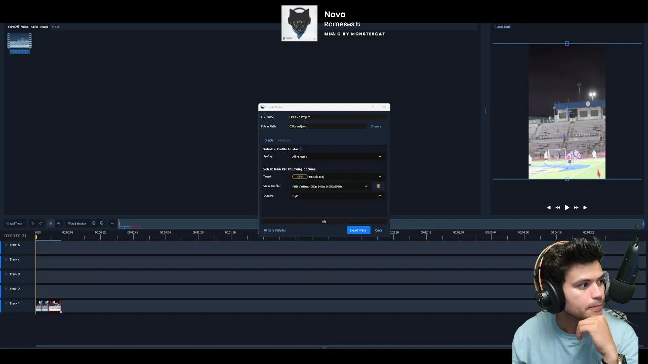The width and height of the screenshot is (648, 364).
Task: Select the Track 5 label
Action: (15, 245)
